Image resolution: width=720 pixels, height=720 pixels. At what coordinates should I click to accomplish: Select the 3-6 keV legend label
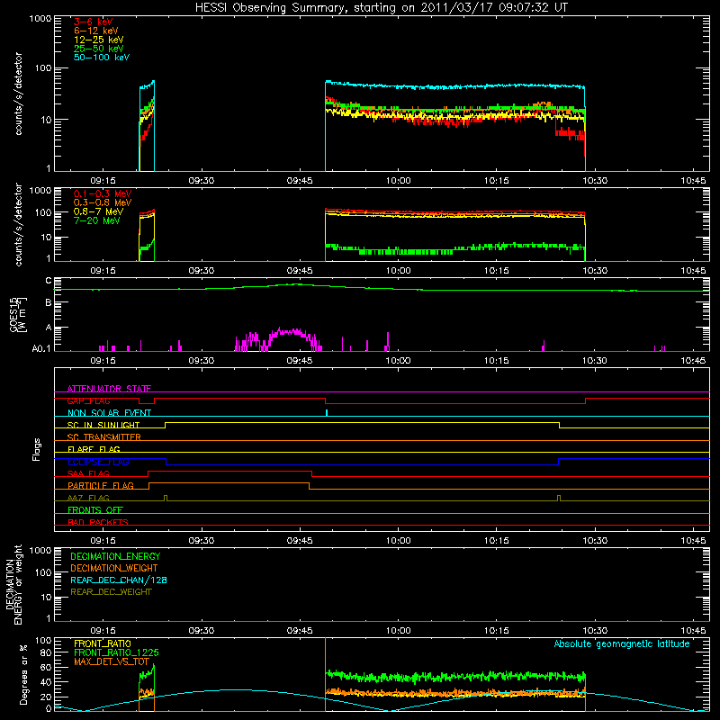pyautogui.click(x=94, y=22)
